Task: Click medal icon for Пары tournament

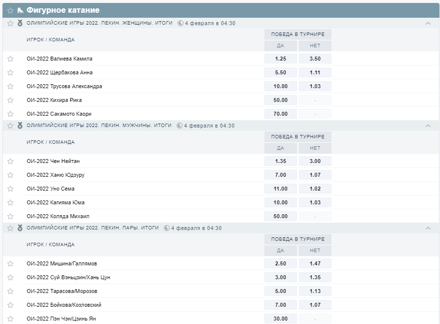Action: (x=20, y=228)
